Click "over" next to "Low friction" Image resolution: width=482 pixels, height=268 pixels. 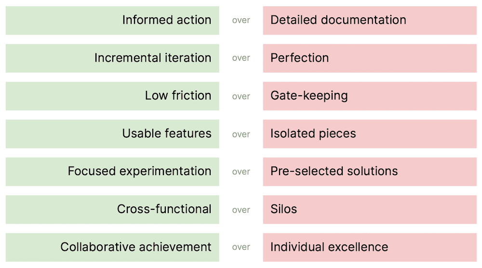pos(241,96)
